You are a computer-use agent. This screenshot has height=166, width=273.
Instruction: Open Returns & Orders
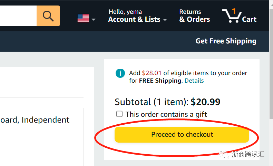[194, 16]
